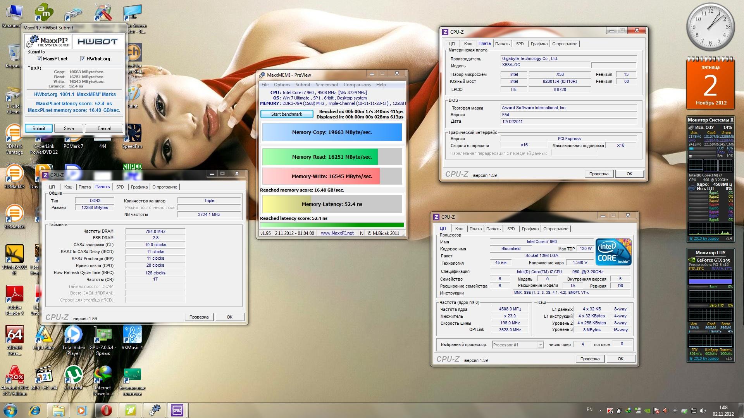Viewport: 744px width, 418px height.
Task: Switch to Кэш tab in memory CPU-Z window
Action: coord(68,187)
